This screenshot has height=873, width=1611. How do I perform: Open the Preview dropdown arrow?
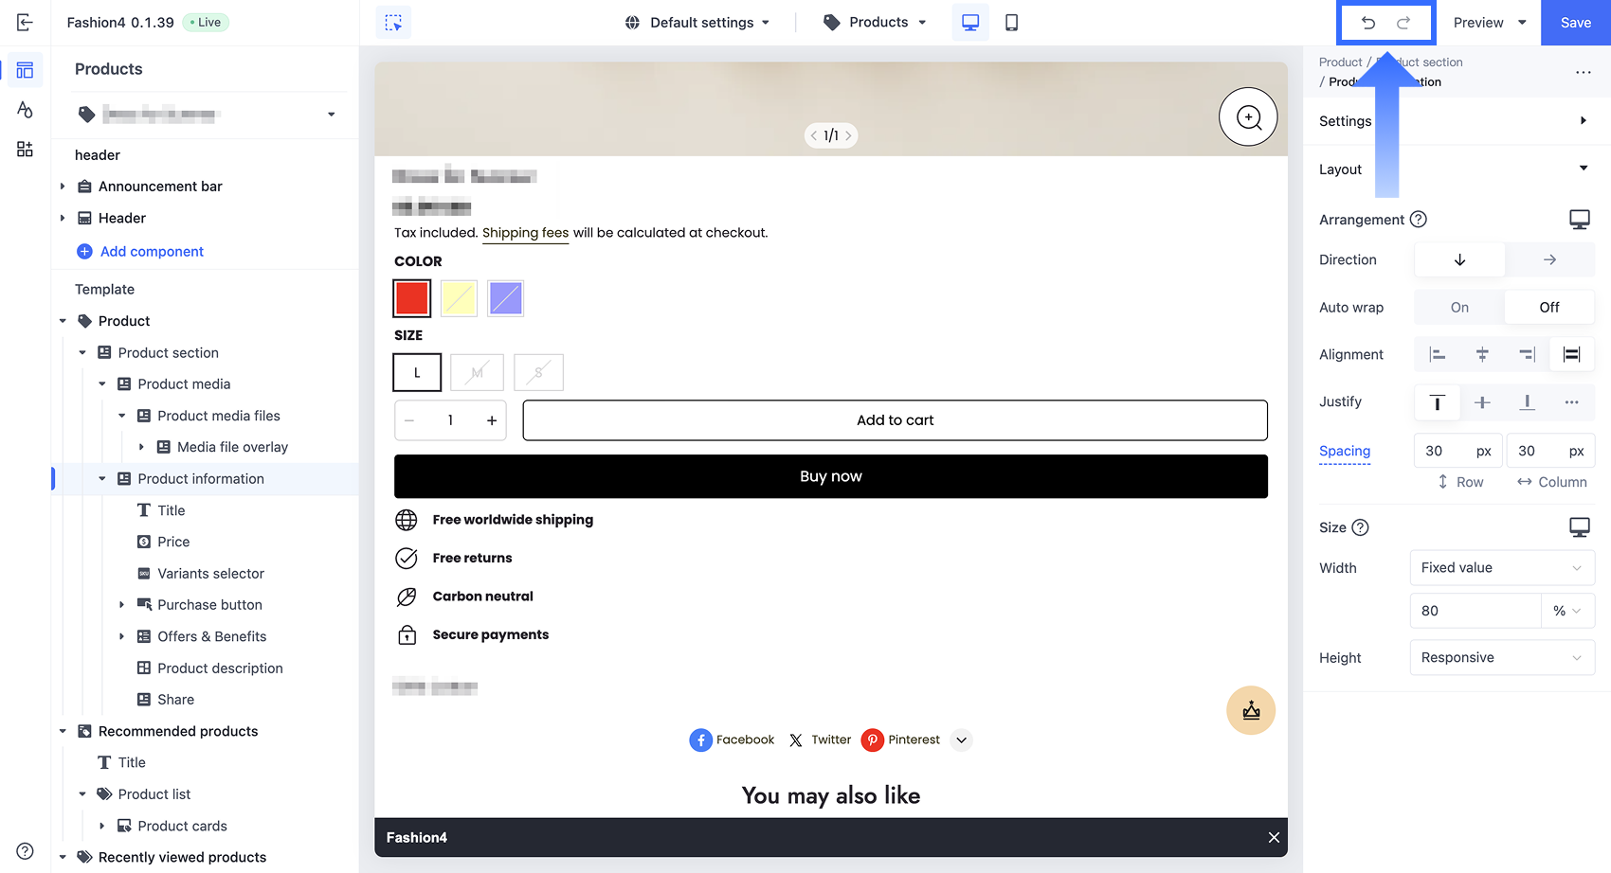coord(1522,22)
